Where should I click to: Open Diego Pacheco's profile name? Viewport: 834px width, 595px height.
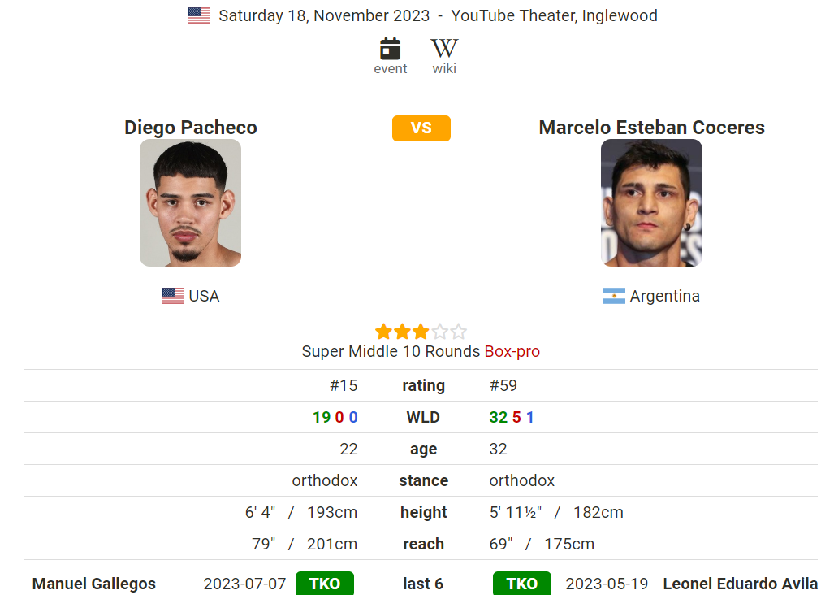(x=190, y=128)
